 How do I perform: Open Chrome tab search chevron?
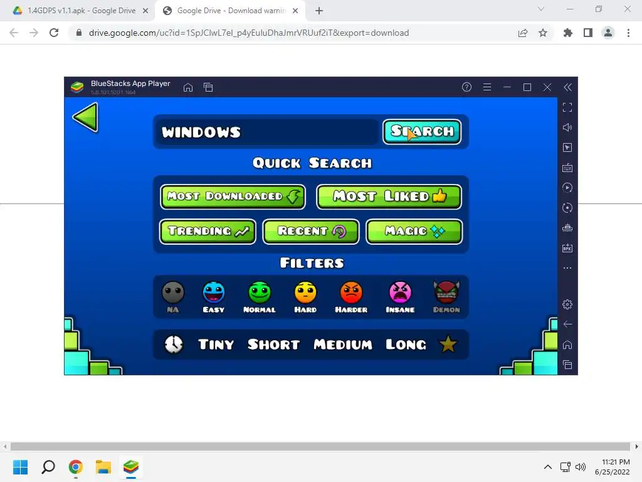point(541,9)
